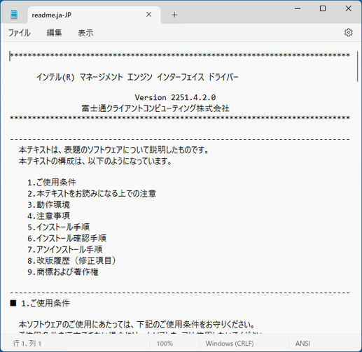This screenshot has height=352, width=362.
Task: Open the 編集 menu
Action: coord(54,33)
